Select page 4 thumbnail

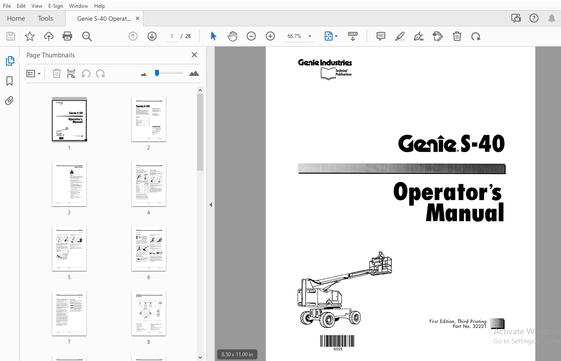[149, 184]
